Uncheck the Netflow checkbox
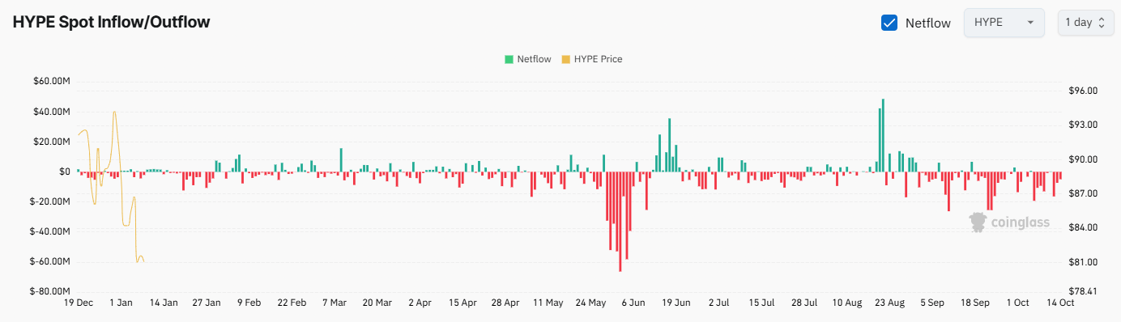1121x322 pixels. [889, 23]
